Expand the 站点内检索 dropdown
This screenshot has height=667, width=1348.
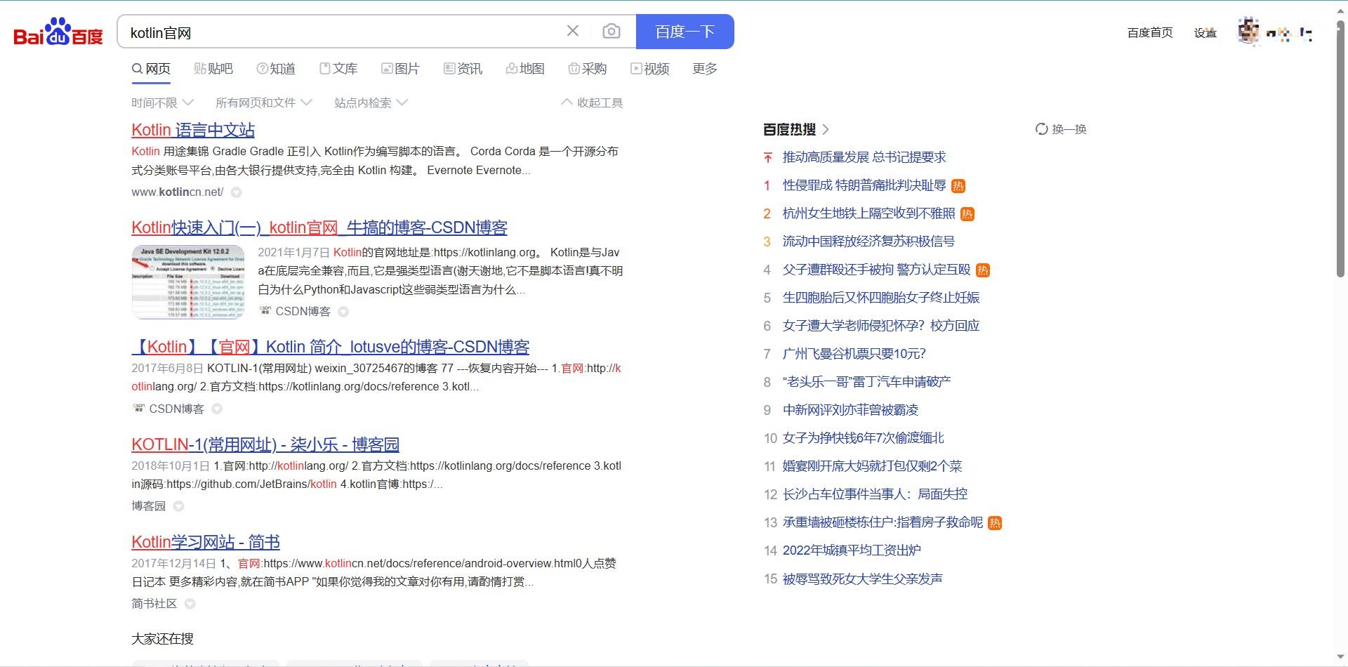click(371, 103)
